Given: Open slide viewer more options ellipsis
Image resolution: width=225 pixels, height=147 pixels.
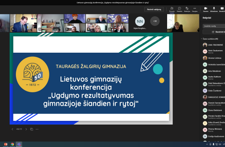Looking at the screenshot, I should (x=37, y=129).
